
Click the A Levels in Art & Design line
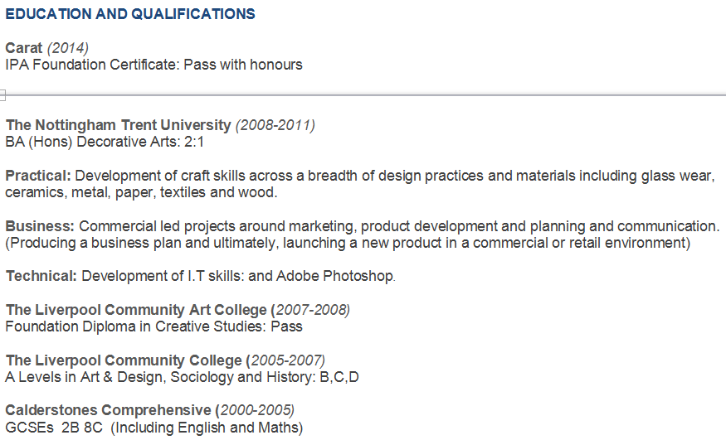(x=182, y=377)
